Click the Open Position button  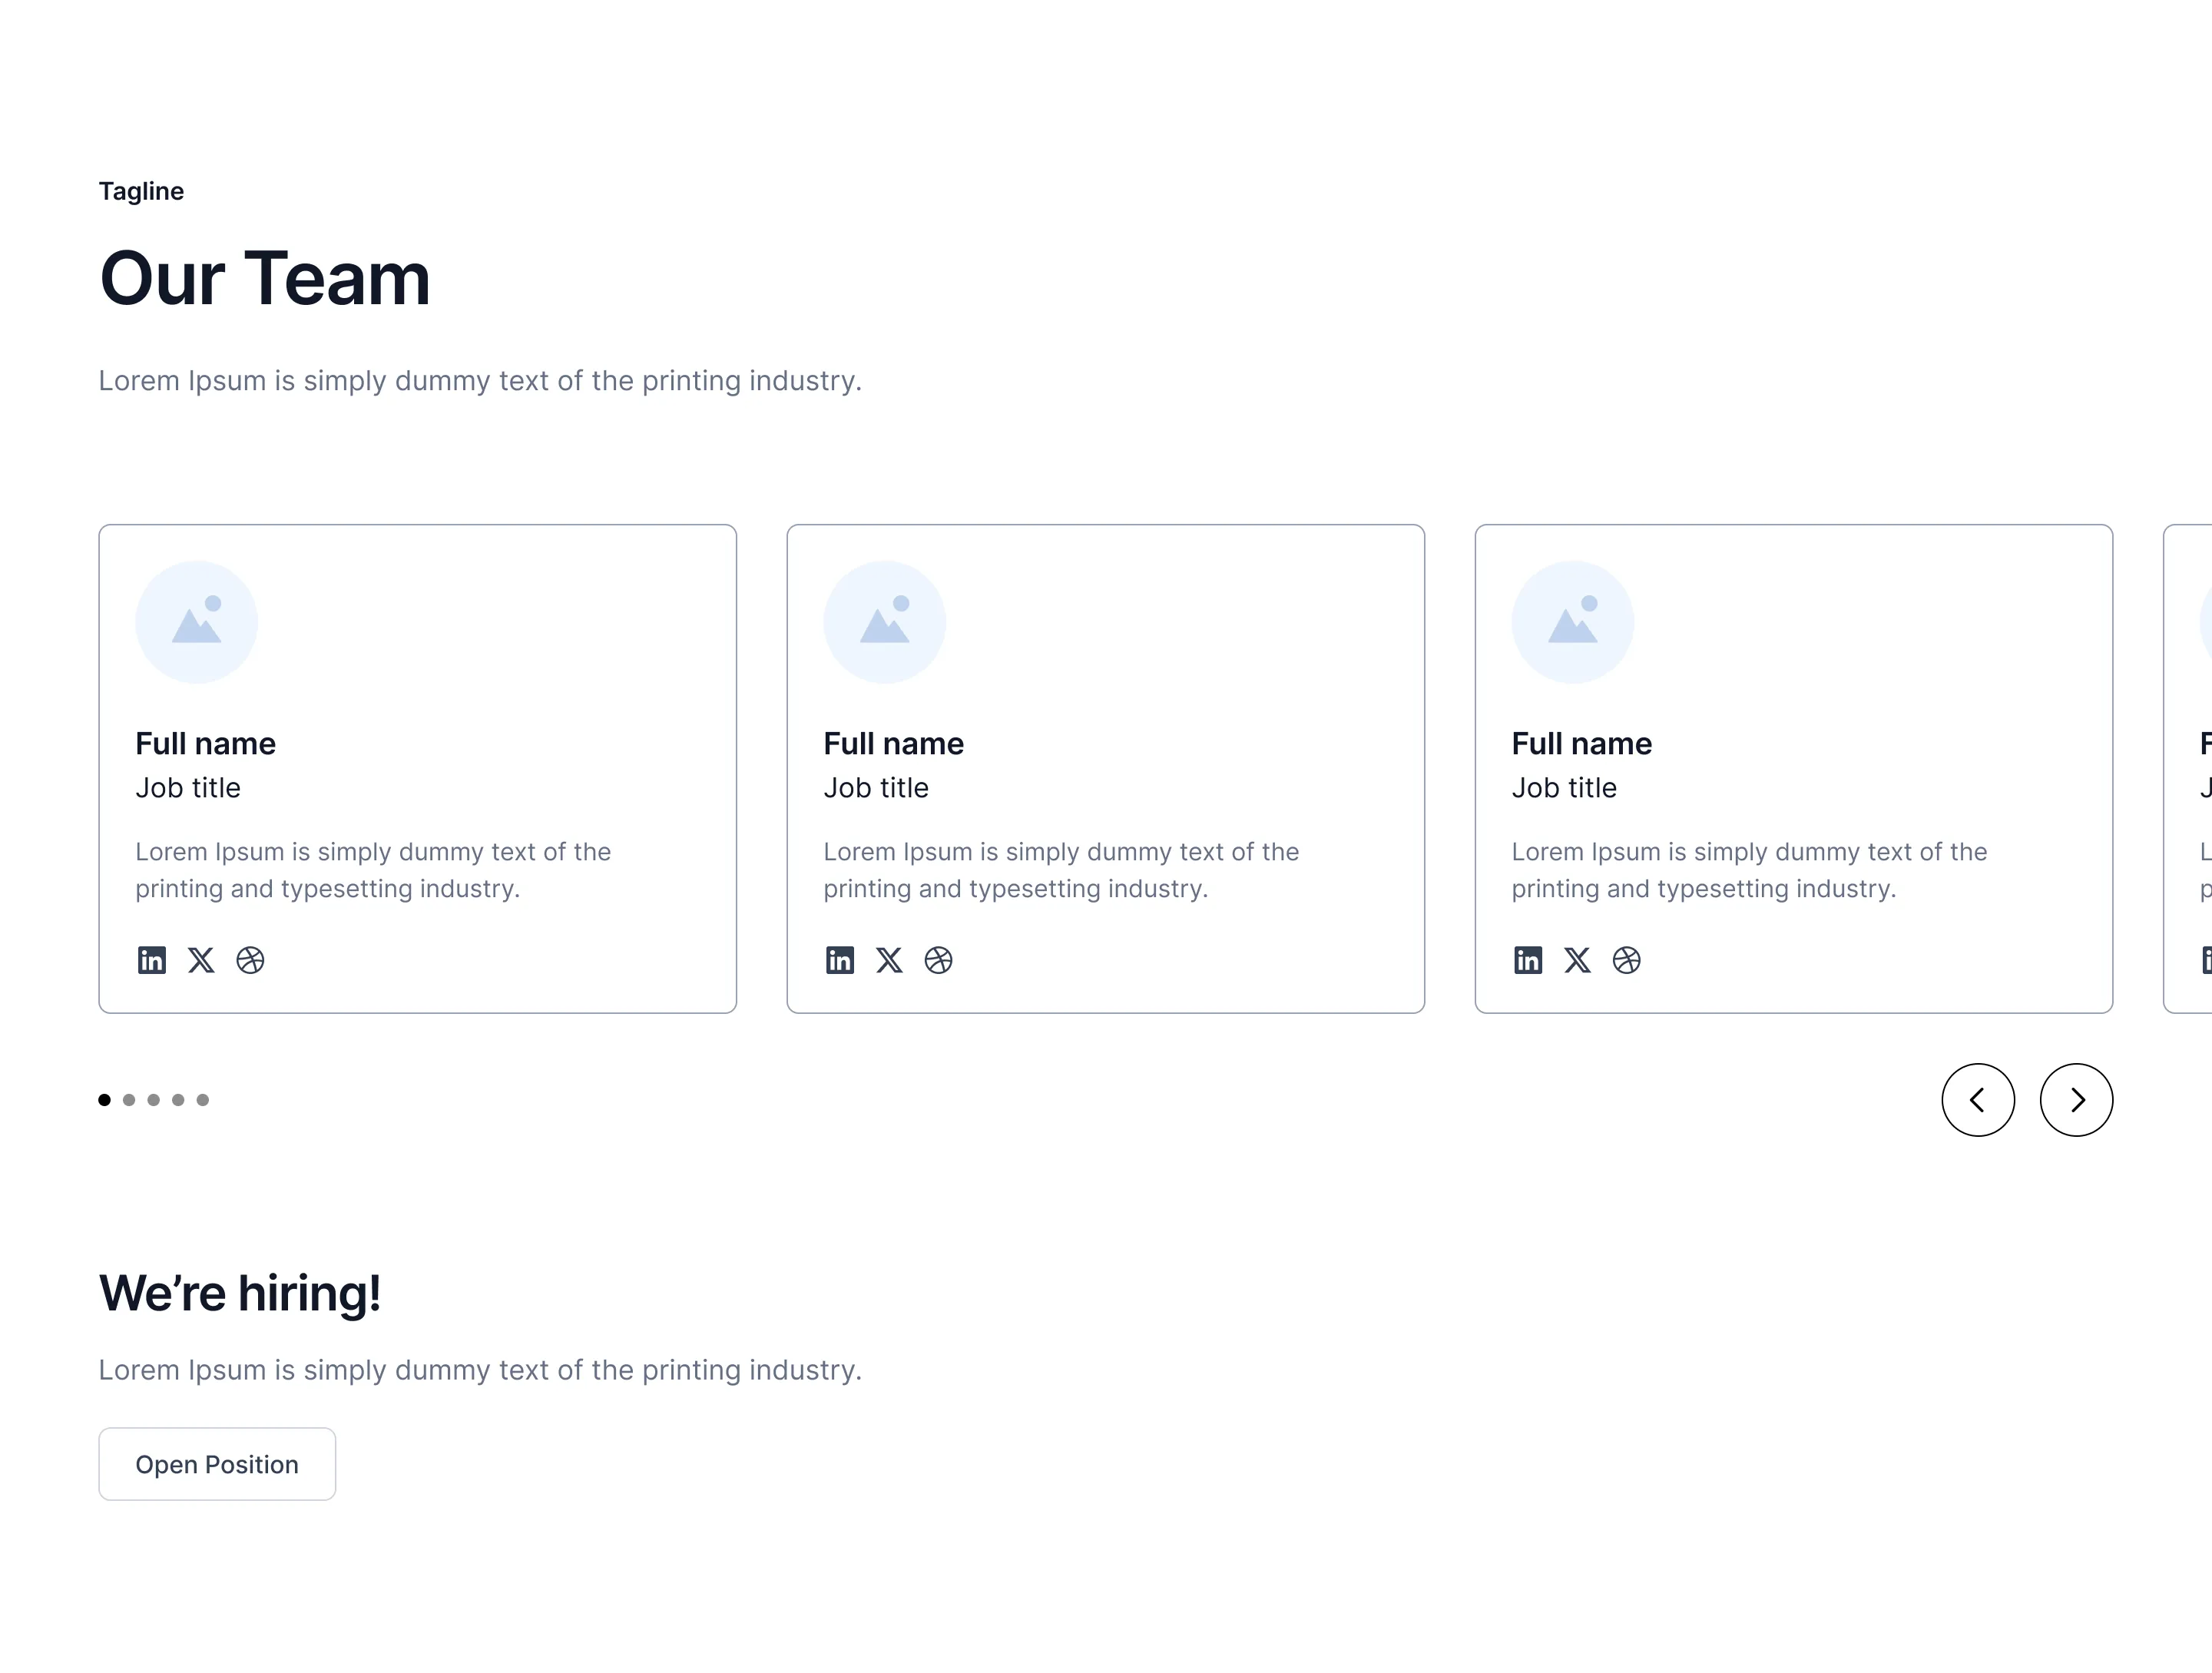click(217, 1464)
